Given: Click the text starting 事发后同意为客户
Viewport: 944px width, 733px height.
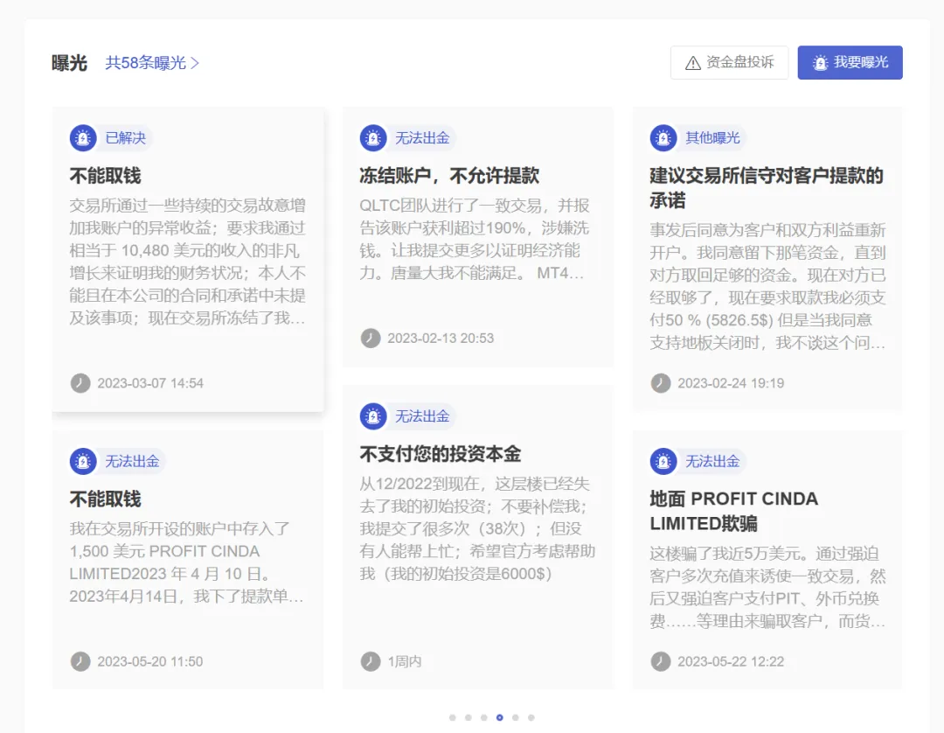Looking at the screenshot, I should tap(767, 286).
